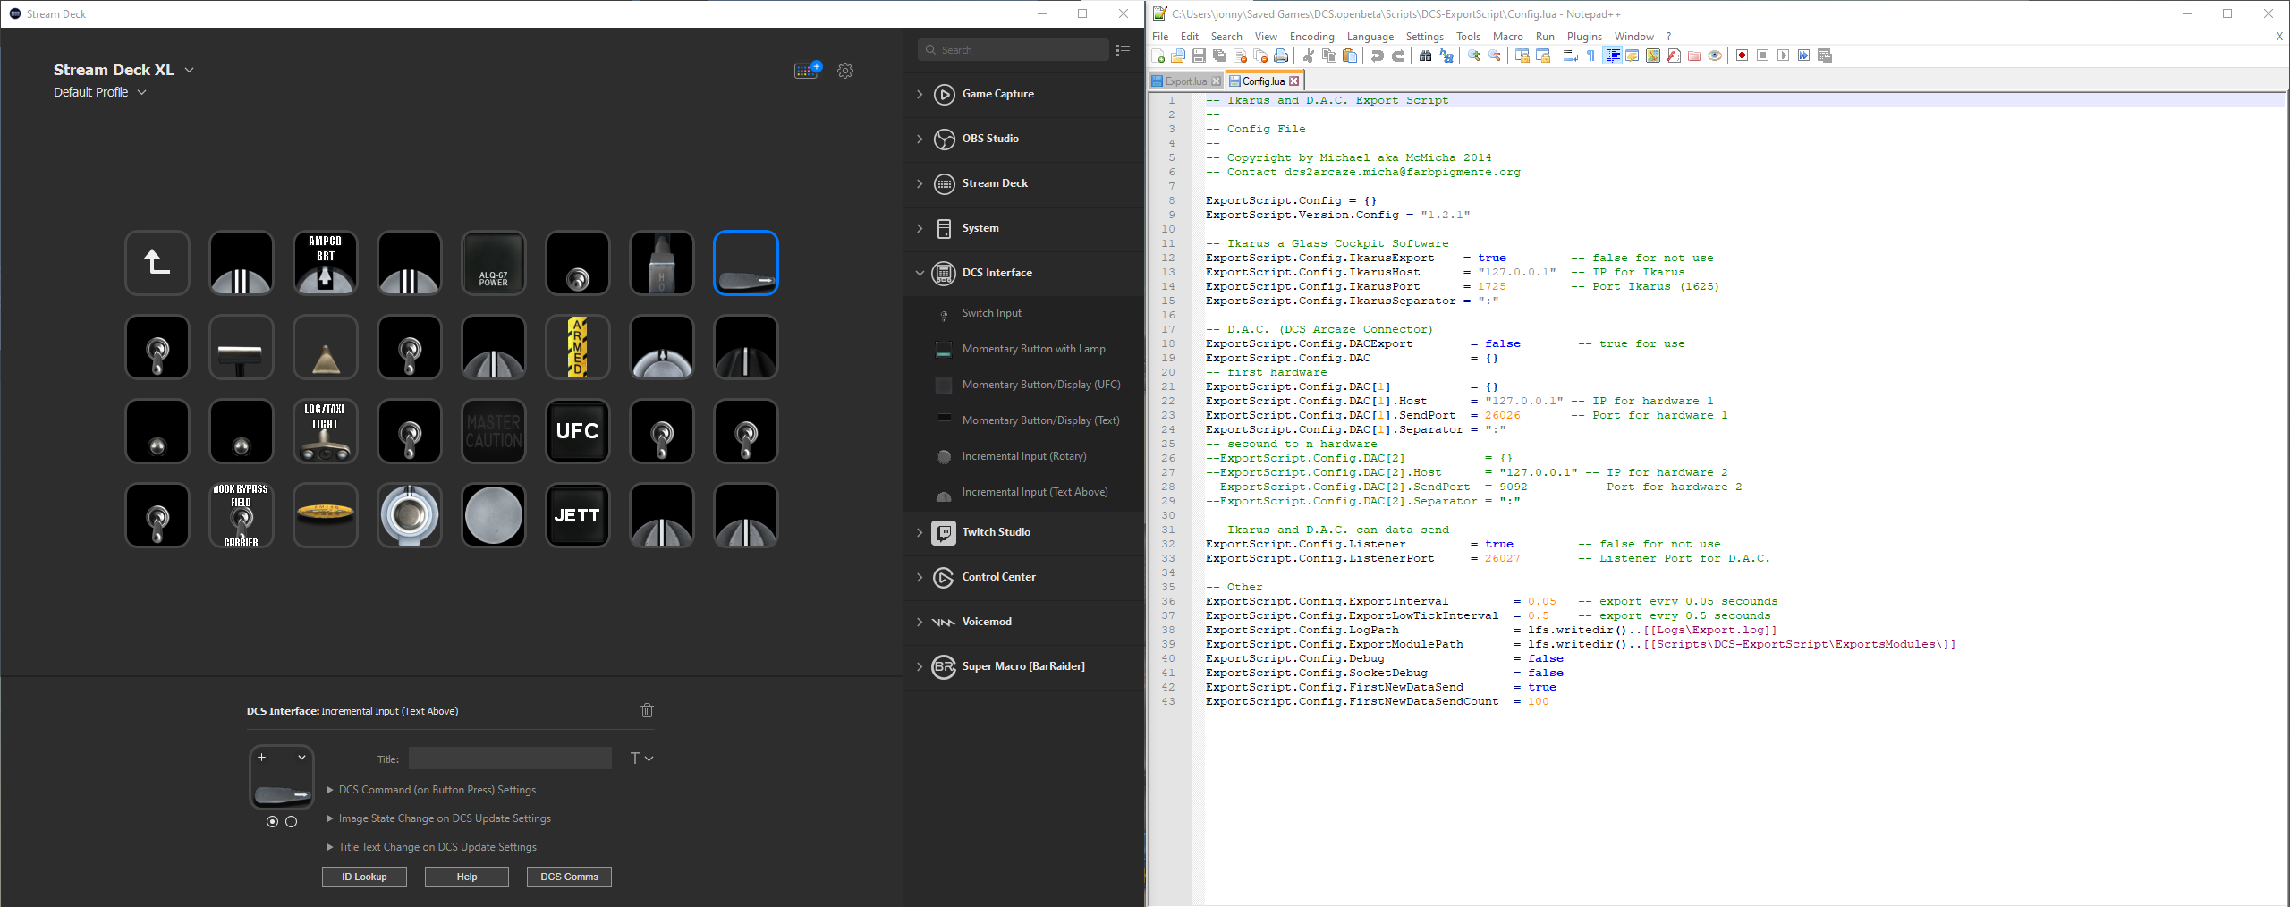2290x907 pixels.
Task: Toggle the Indent Guide toolbar button
Action: [x=1612, y=55]
